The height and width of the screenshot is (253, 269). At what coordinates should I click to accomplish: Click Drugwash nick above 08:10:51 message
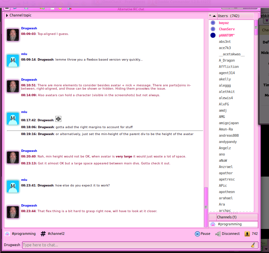(29, 80)
